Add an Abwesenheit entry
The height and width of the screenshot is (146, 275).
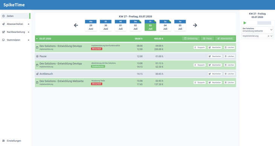click(x=225, y=39)
